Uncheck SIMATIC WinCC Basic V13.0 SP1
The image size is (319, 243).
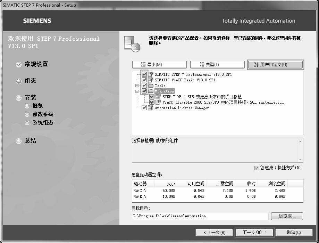tap(144, 80)
